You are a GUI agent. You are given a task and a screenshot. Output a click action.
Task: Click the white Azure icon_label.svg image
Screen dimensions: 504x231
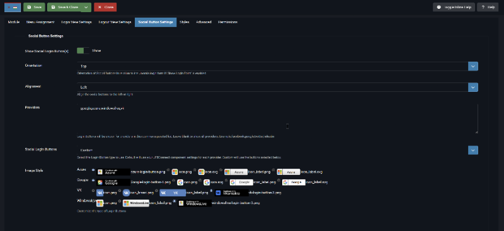[289, 172]
